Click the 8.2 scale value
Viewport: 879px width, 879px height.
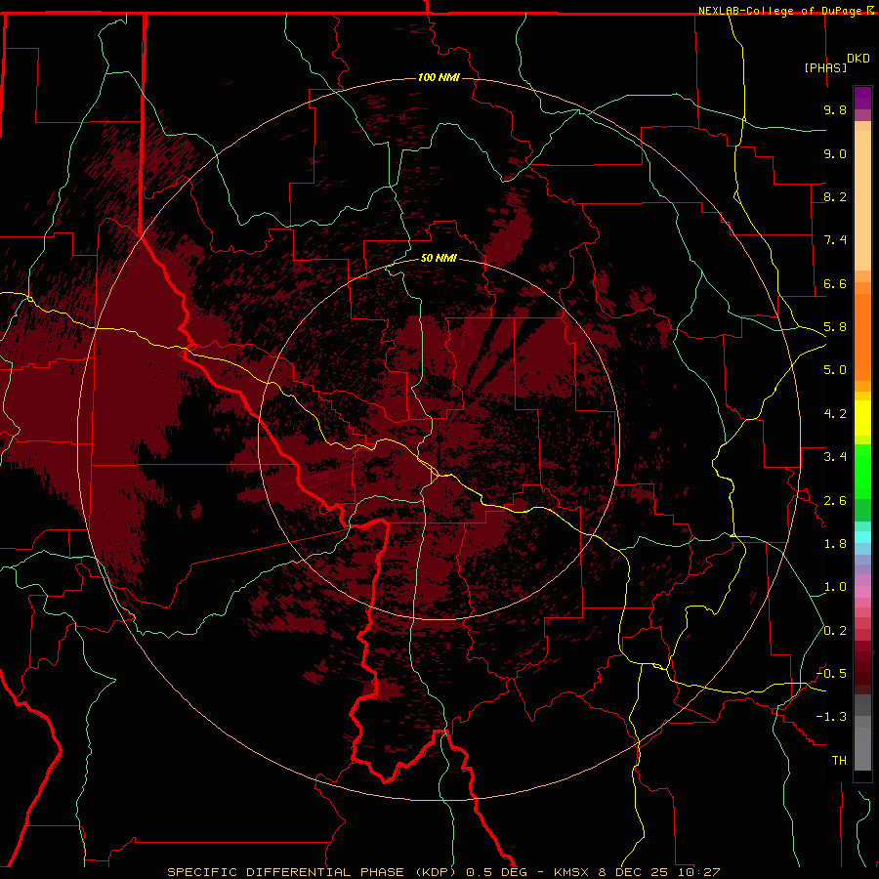click(835, 196)
